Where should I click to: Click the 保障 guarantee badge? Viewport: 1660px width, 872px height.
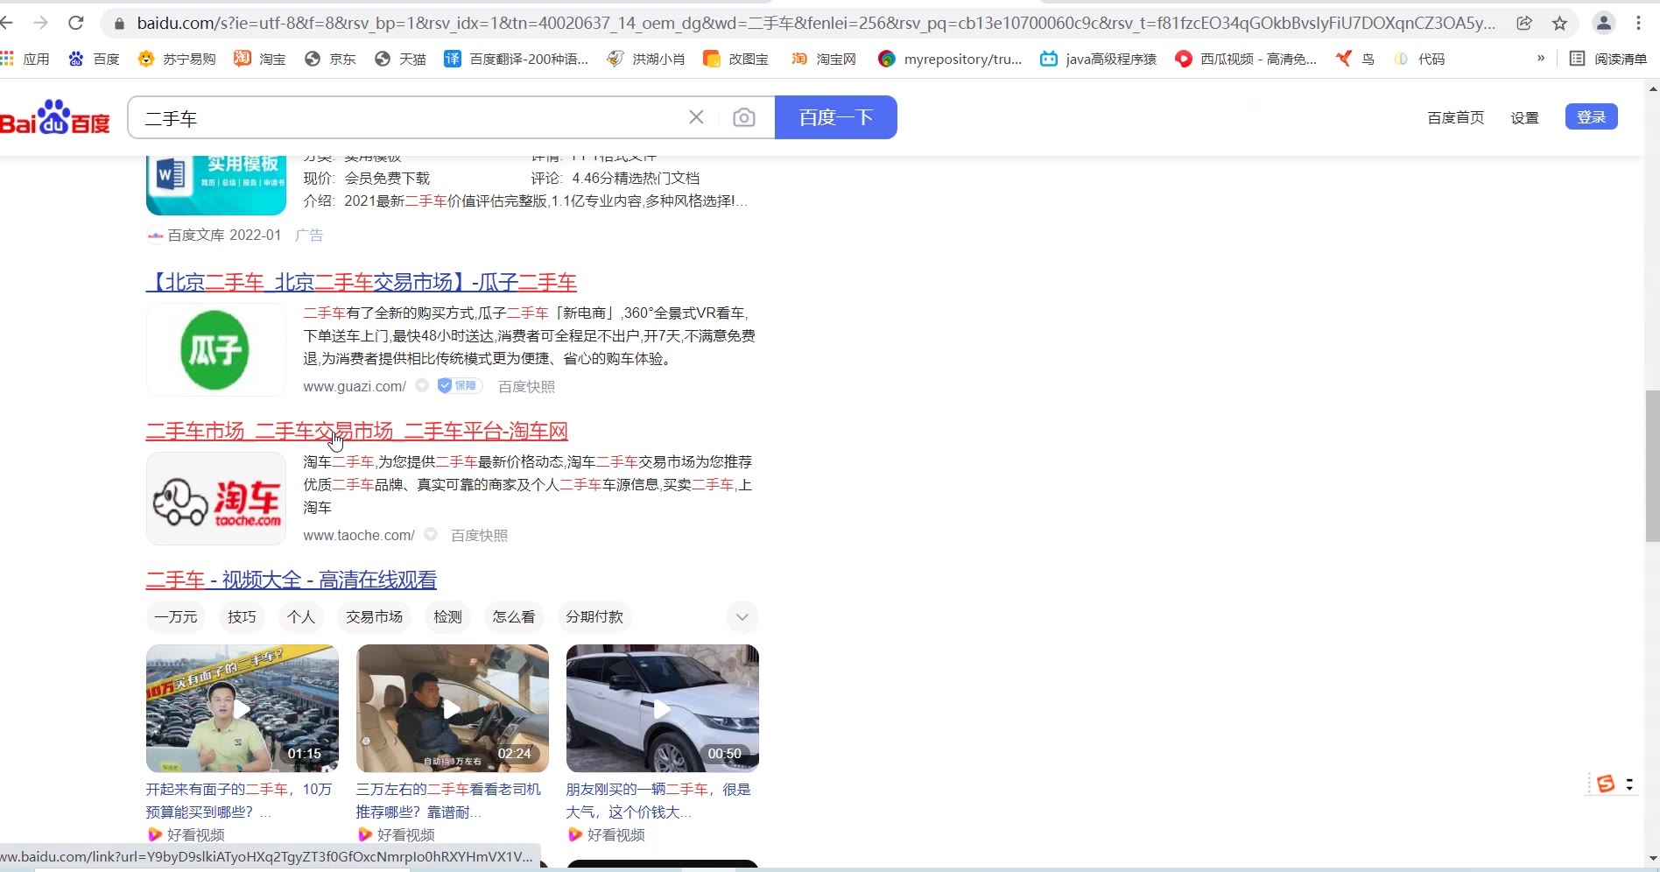pos(459,386)
